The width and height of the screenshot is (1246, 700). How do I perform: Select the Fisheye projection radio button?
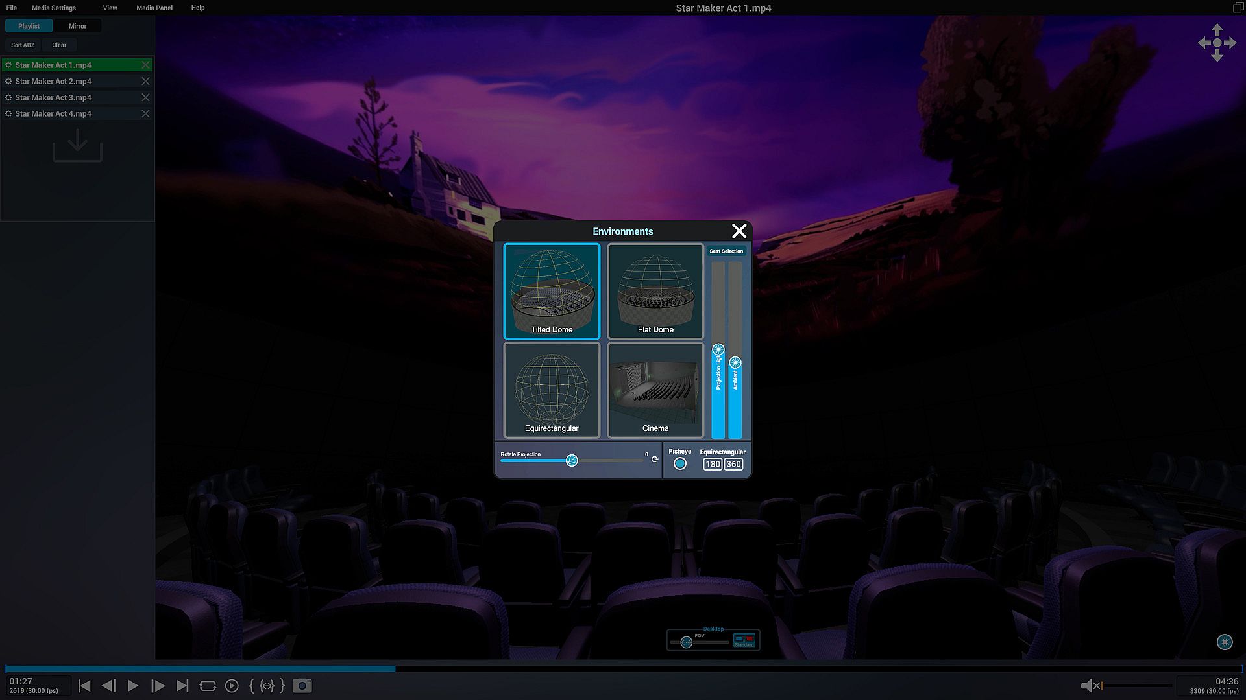[x=679, y=463]
